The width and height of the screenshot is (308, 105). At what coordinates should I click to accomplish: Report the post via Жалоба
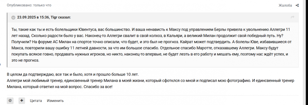point(285,5)
